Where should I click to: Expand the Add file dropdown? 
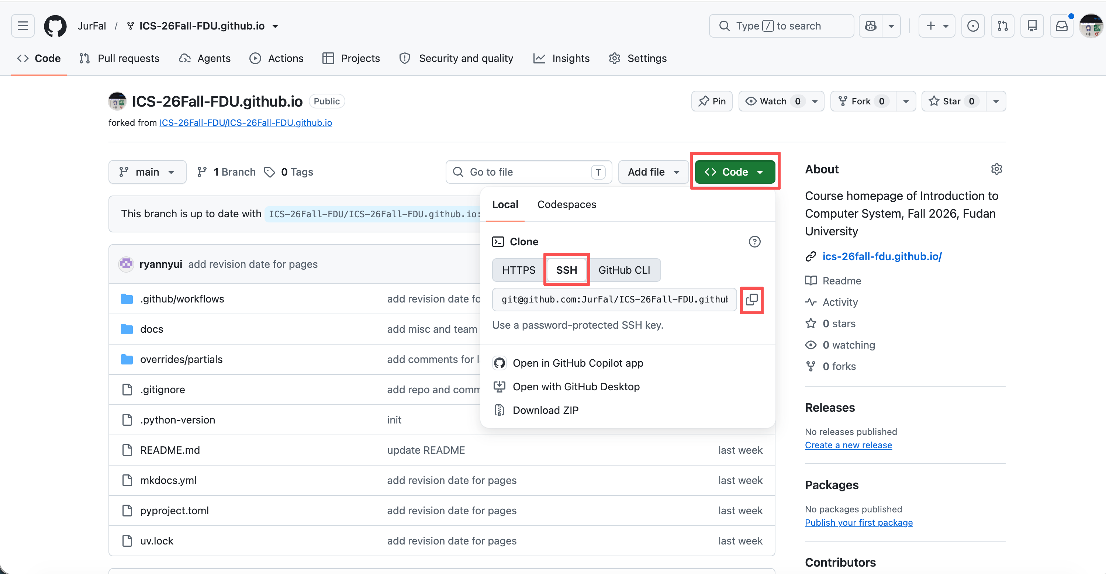pos(653,172)
